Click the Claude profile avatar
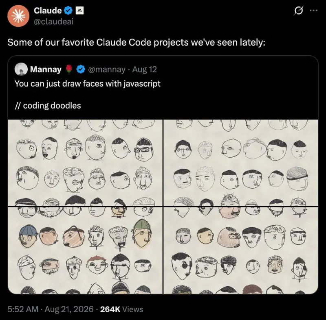Image resolution: width=326 pixels, height=320 pixels. pos(18,16)
